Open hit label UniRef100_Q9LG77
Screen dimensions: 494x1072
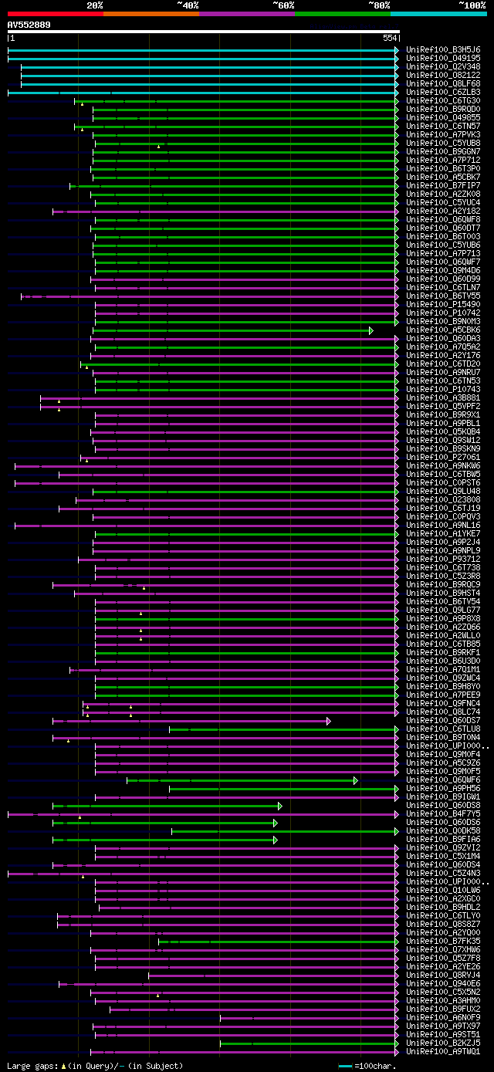coord(443,610)
